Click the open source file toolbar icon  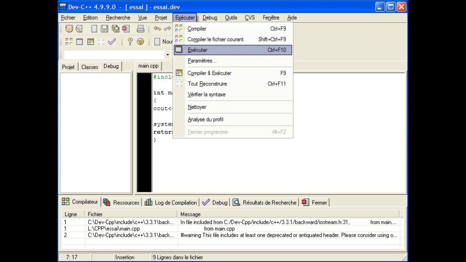tap(79, 29)
